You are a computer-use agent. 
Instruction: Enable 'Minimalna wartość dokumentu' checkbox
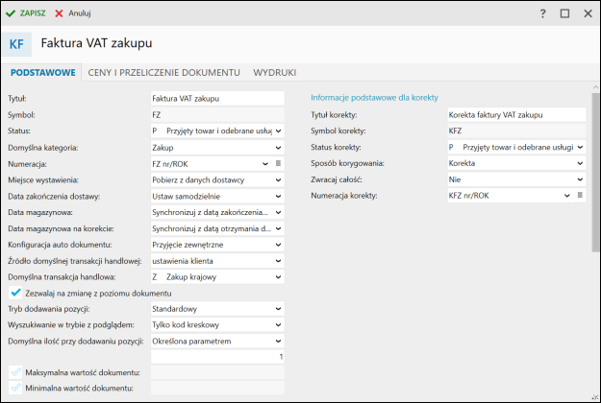pyautogui.click(x=14, y=388)
